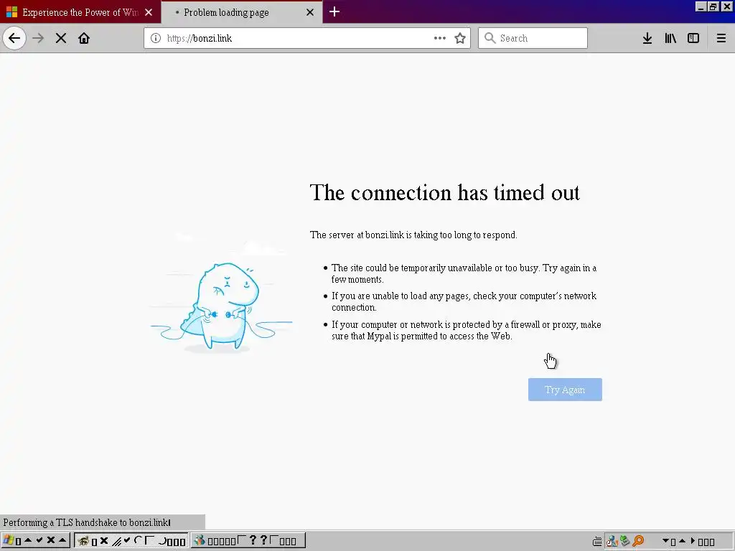Open the home page via home icon

pos(84,38)
